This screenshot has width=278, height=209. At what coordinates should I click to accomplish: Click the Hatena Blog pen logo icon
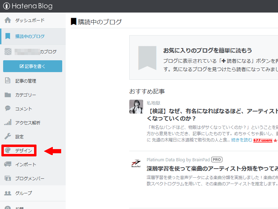pos(6,6)
